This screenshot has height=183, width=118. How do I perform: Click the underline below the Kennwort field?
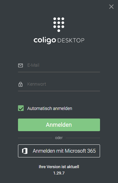[x=59, y=91]
